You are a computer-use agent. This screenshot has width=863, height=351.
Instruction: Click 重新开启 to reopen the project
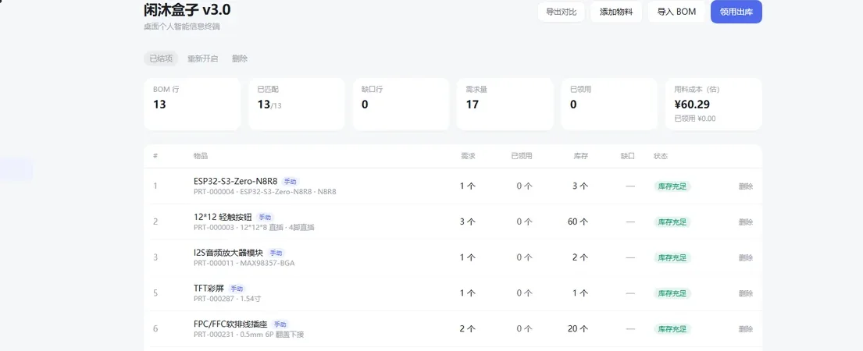click(202, 58)
